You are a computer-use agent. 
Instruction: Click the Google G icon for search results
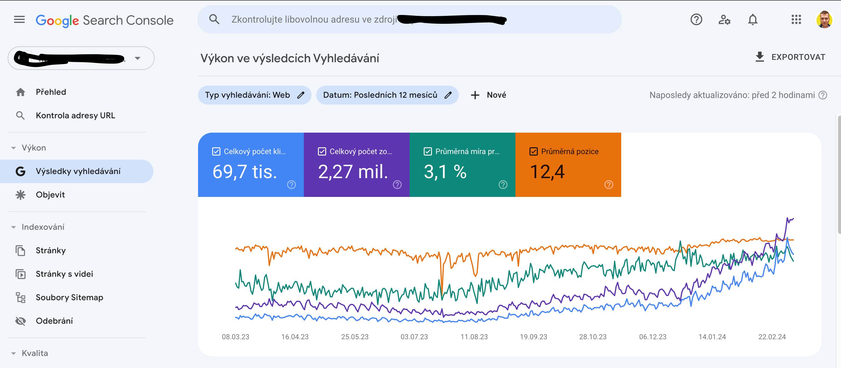point(21,171)
